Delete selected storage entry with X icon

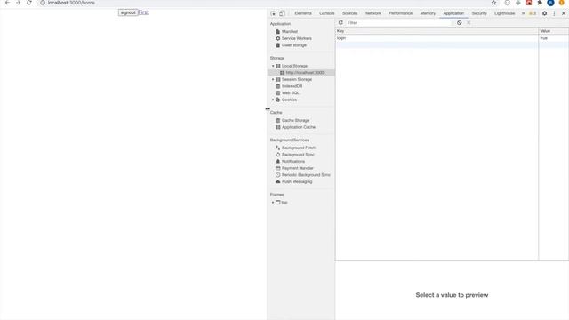tap(469, 22)
